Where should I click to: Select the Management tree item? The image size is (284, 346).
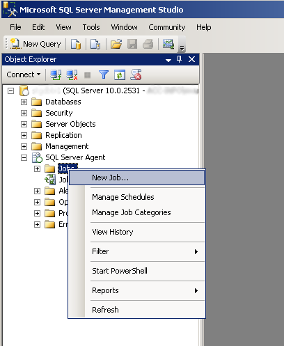click(x=67, y=146)
